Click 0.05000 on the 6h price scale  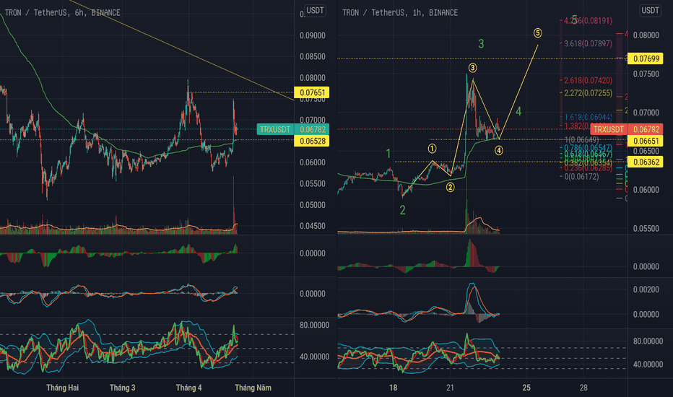(312, 205)
